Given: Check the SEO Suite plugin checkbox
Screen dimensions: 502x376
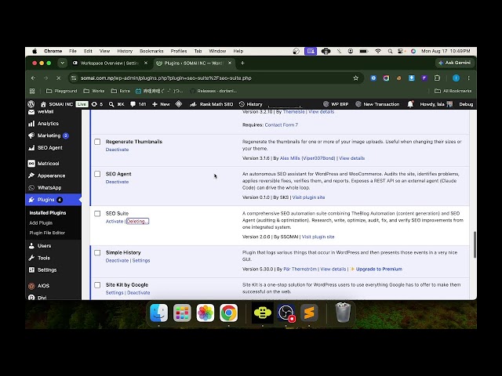Looking at the screenshot, I should [97, 214].
